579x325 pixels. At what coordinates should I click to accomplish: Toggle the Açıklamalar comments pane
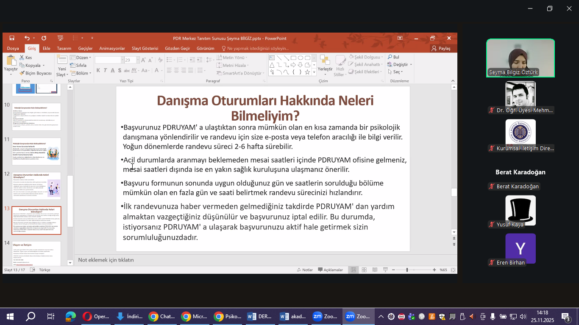330,270
